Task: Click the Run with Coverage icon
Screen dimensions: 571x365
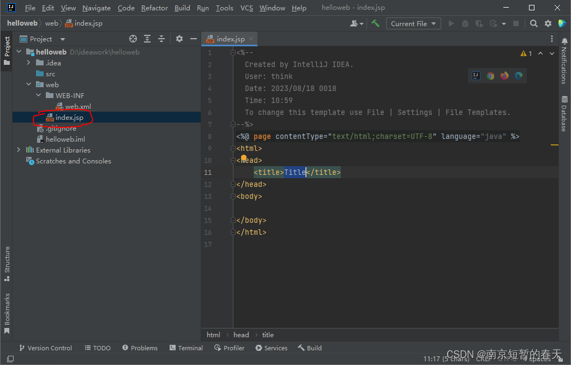Action: click(x=479, y=23)
